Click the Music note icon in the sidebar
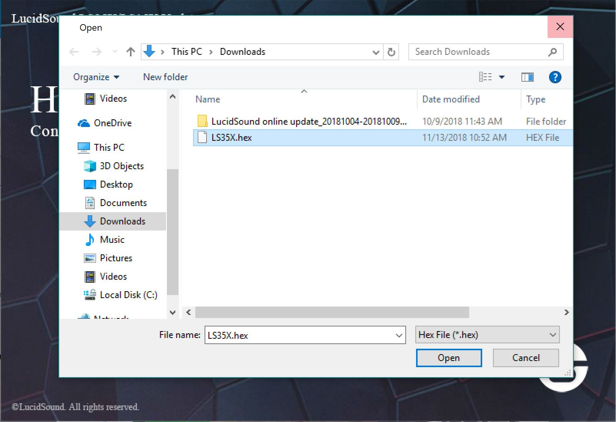616x422 pixels. coord(90,240)
